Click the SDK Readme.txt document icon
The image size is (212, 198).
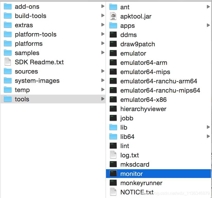(8, 62)
